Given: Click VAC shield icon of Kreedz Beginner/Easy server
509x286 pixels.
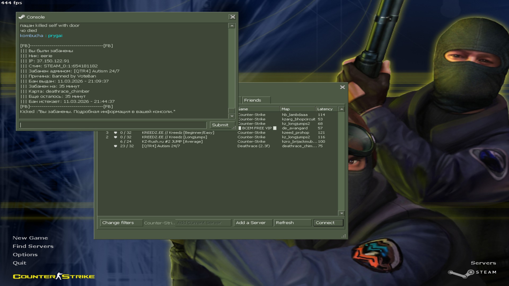Looking at the screenshot, I should (x=116, y=133).
